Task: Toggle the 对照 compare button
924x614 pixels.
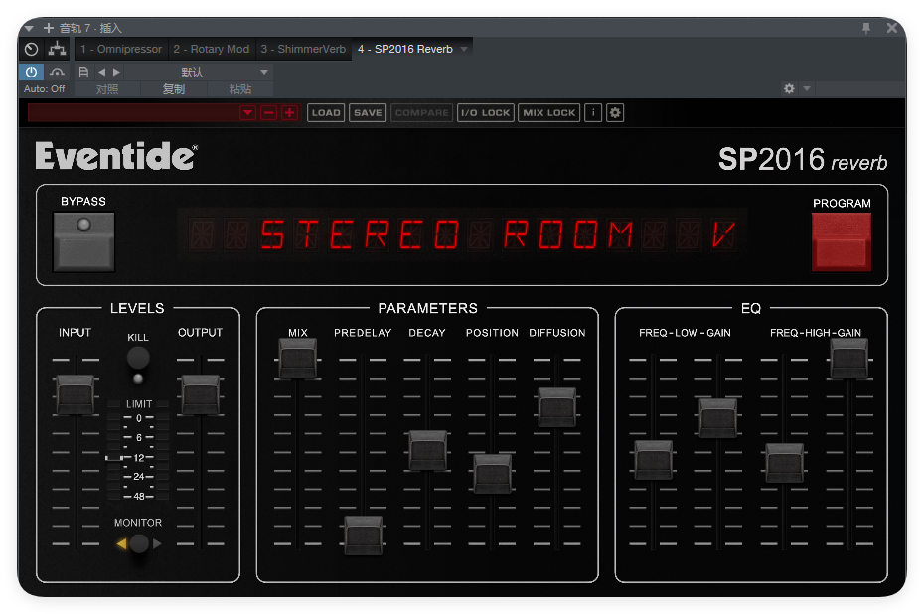Action: click(x=107, y=89)
